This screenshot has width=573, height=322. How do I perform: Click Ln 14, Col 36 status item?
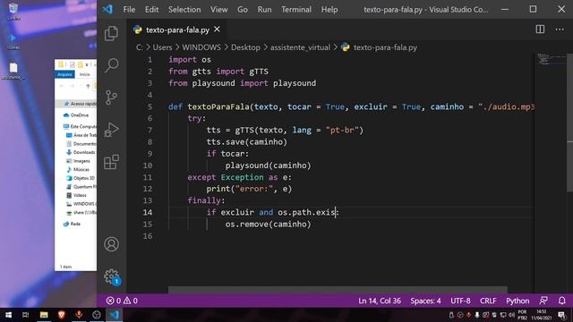(x=380, y=301)
